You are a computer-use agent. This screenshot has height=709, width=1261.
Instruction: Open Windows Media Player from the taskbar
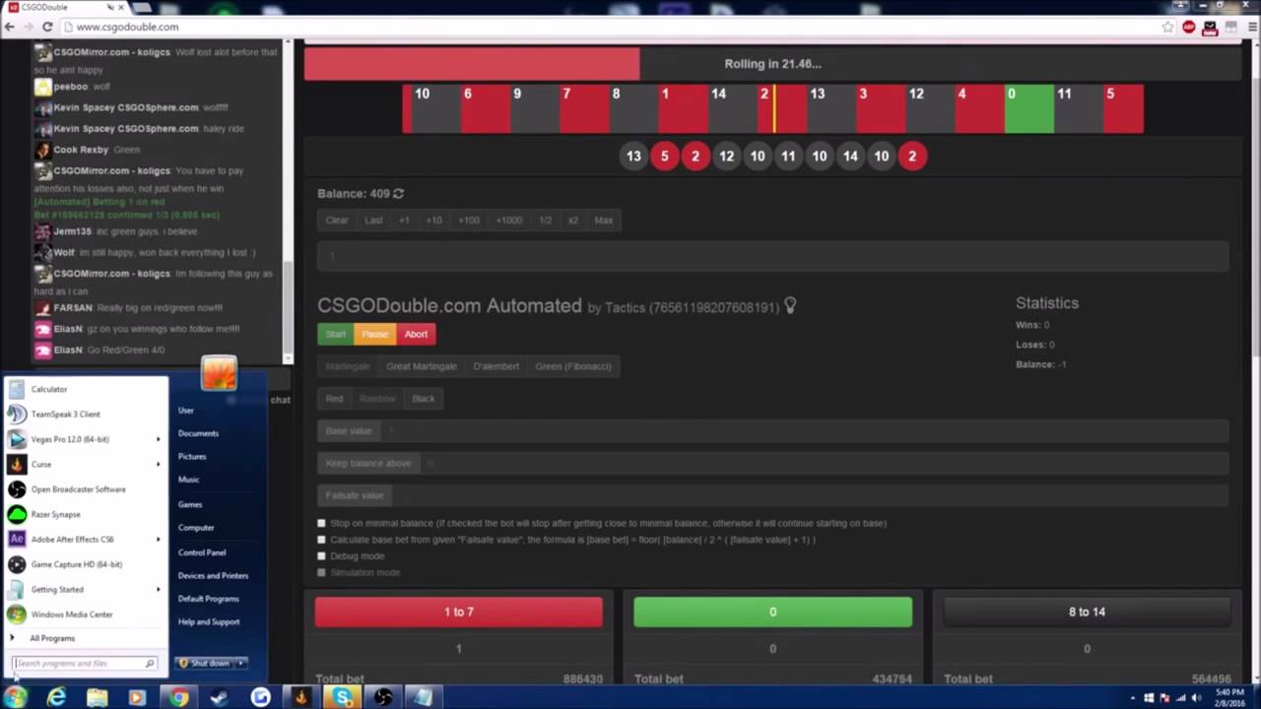click(137, 697)
